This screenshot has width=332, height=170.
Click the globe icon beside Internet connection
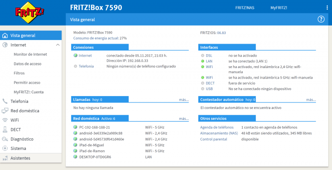(x=76, y=56)
